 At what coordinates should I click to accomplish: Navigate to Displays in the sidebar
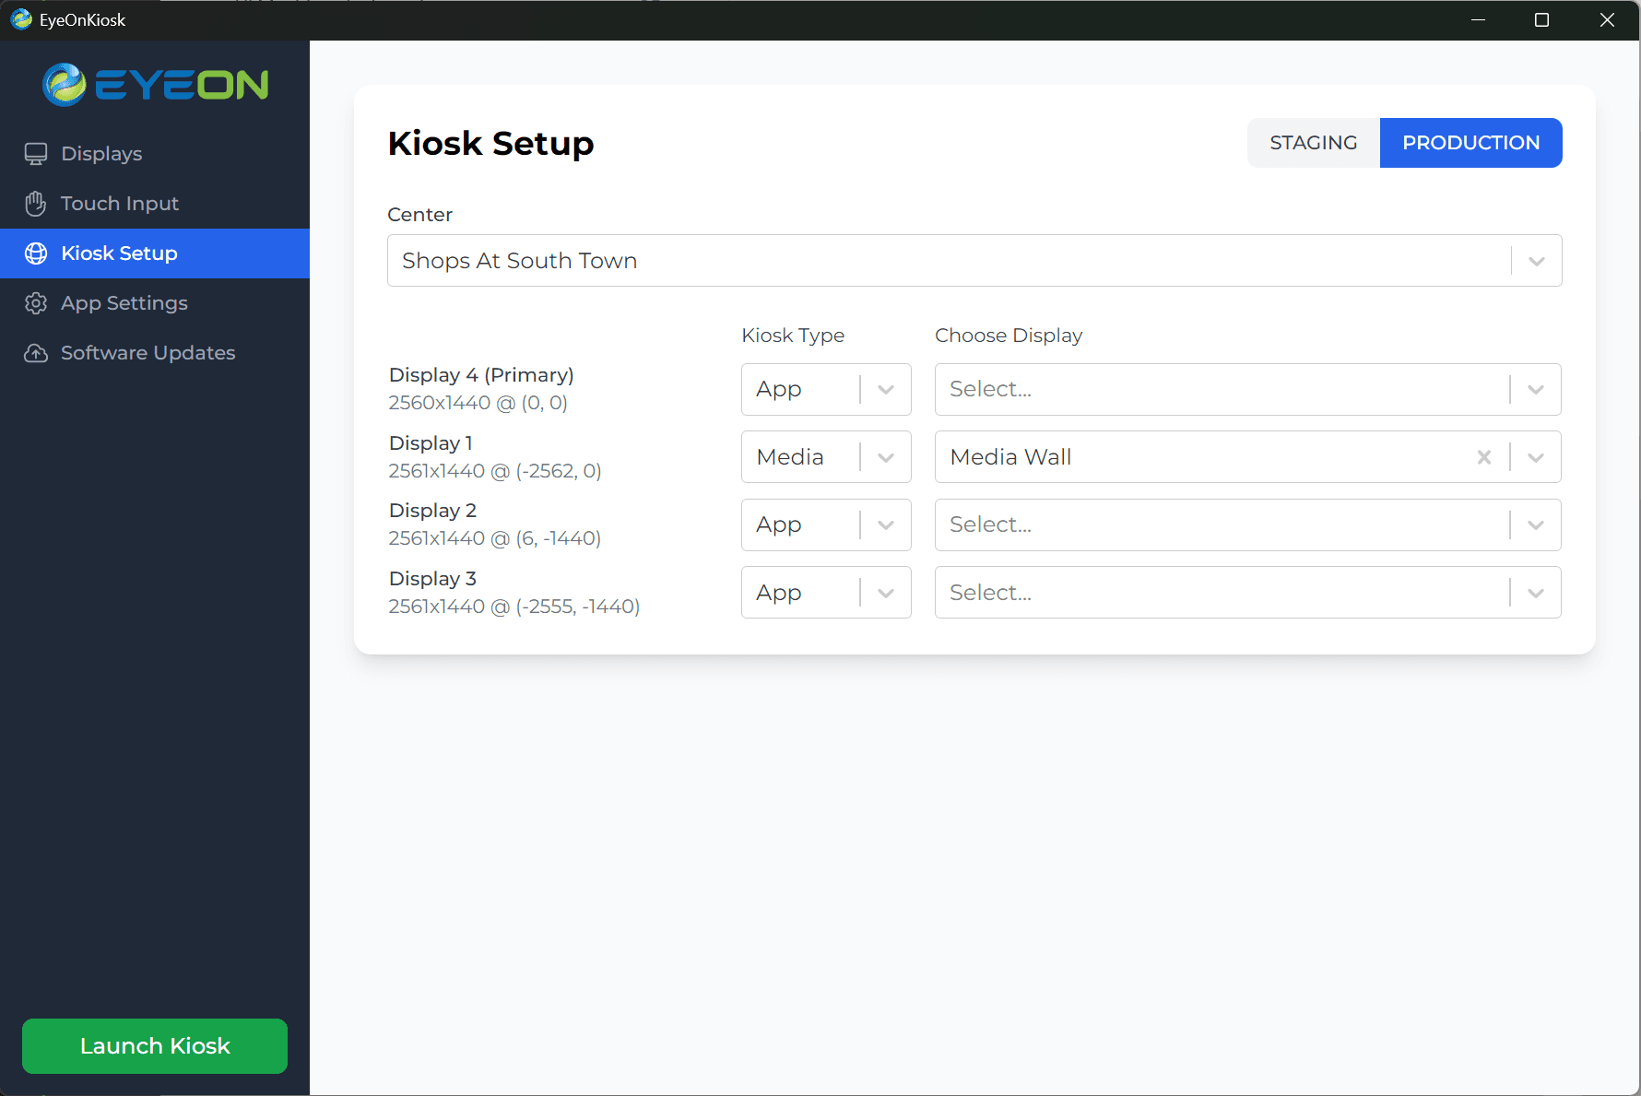(100, 153)
